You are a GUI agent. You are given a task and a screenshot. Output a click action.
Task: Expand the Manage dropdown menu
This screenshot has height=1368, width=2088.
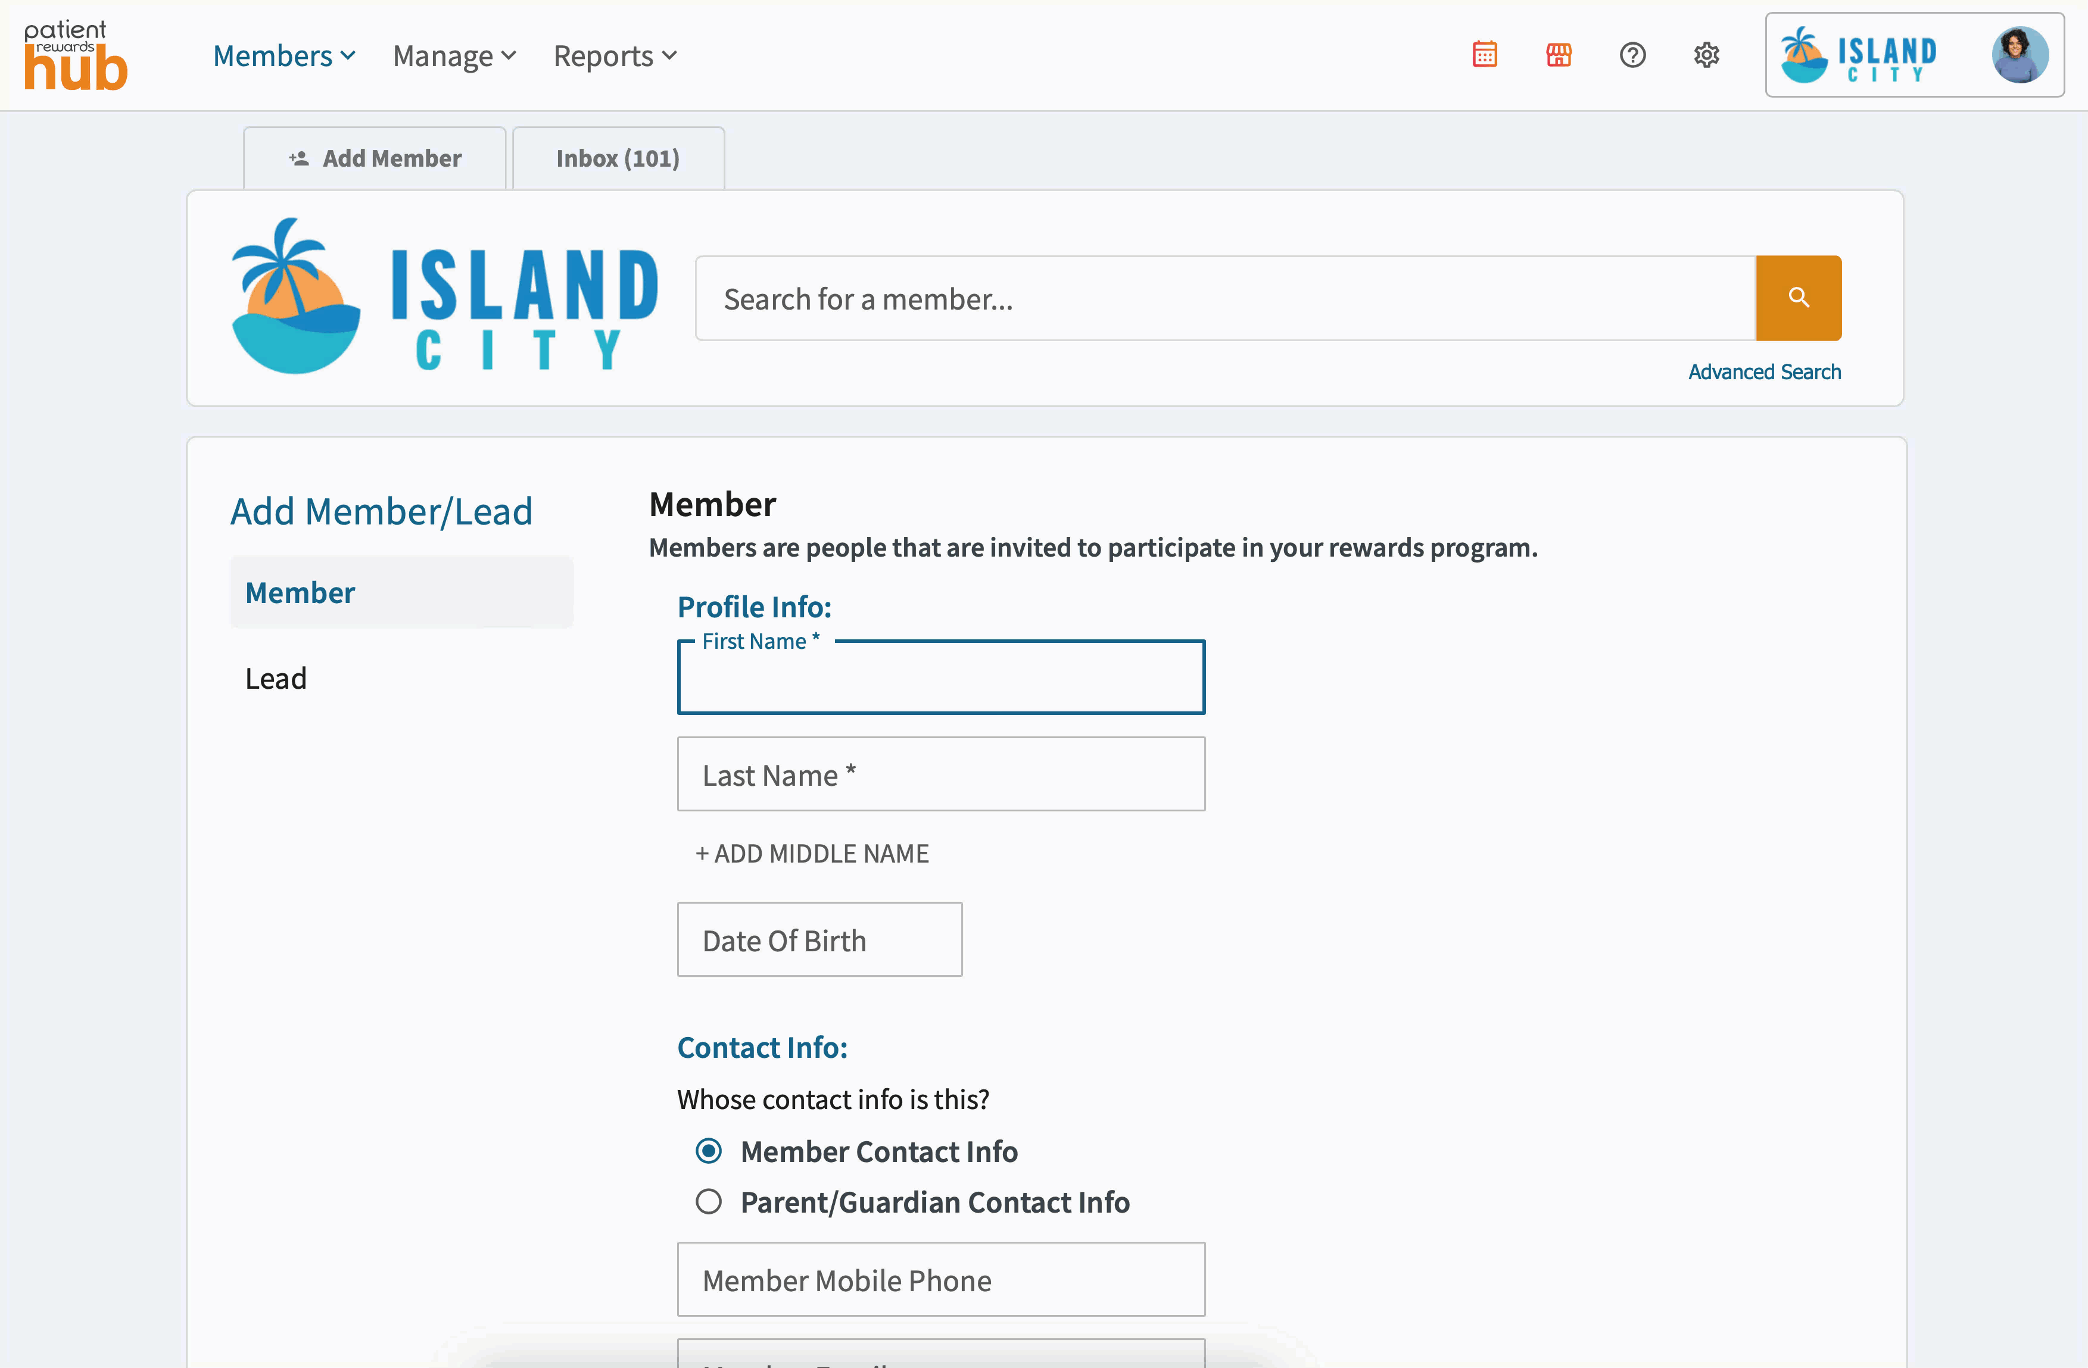pyautogui.click(x=454, y=56)
